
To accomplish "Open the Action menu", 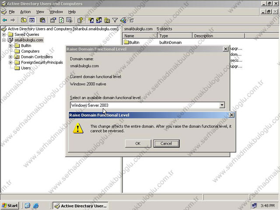I will tap(25, 12).
